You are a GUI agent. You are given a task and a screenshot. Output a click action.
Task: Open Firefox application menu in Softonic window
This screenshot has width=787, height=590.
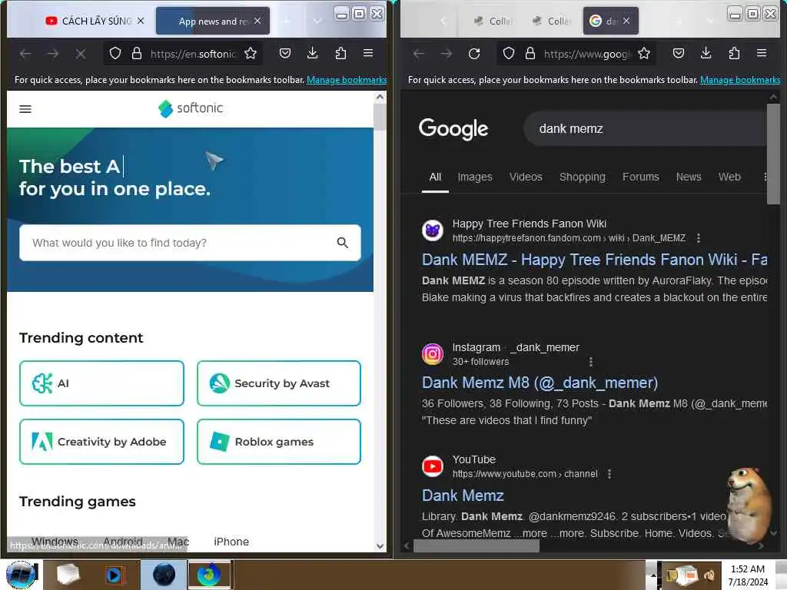(x=368, y=53)
